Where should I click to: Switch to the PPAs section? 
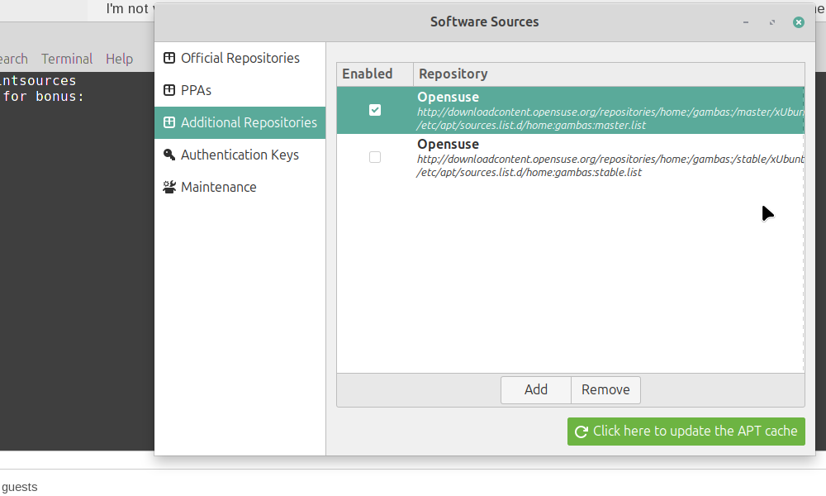coord(196,90)
